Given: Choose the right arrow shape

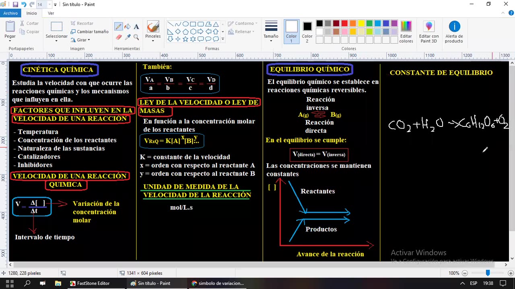Looking at the screenshot, I should click(200, 32).
